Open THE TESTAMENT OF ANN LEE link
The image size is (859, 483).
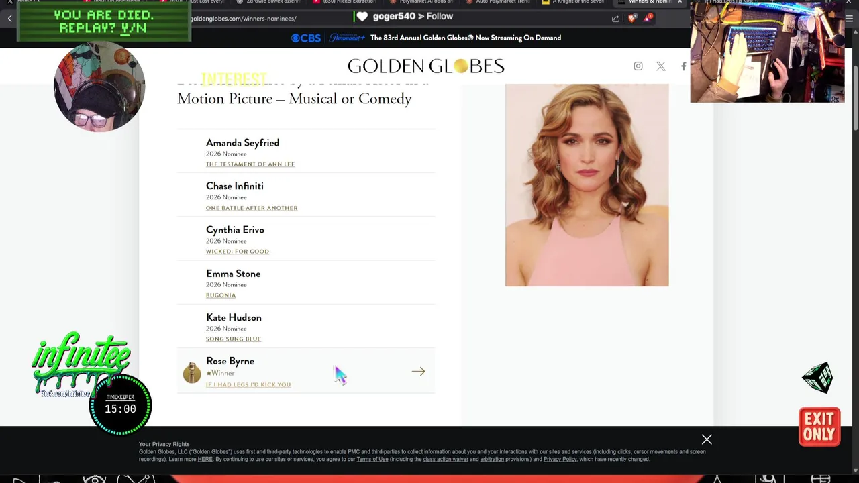(250, 164)
